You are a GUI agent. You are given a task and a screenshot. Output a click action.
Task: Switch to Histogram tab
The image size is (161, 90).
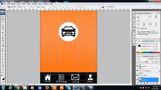[147, 13]
